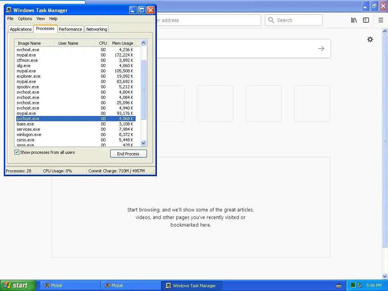Select highlighted svchost.exe with 4,068 K
388x291 pixels.
click(76, 119)
